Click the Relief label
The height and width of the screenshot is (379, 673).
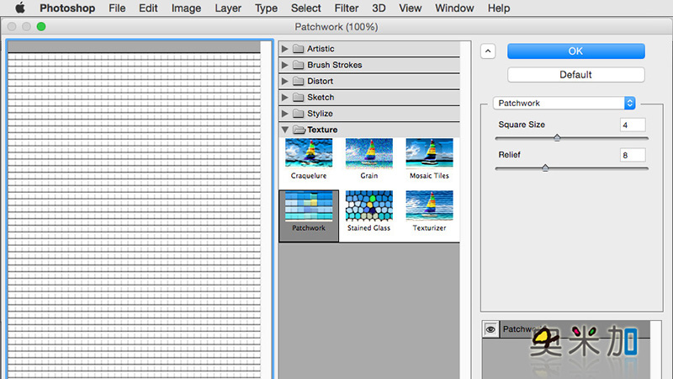[509, 155]
